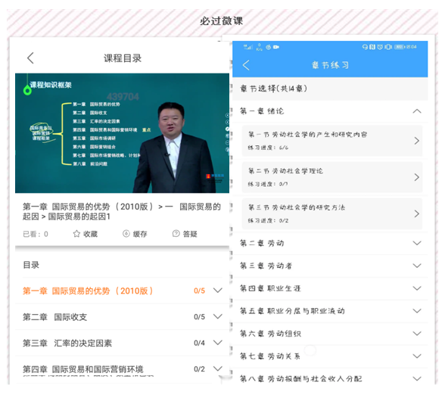Collapse 第一章 绪论 section
This screenshot has width=445, height=395.
tap(416, 111)
